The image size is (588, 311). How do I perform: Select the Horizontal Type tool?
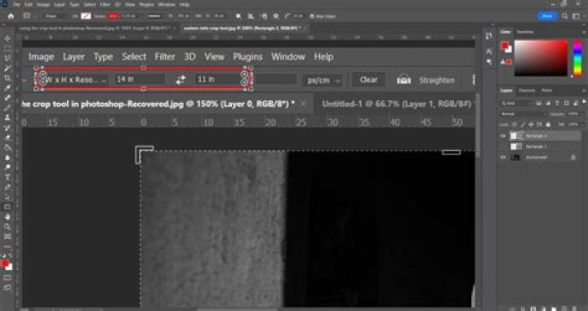tap(7, 177)
